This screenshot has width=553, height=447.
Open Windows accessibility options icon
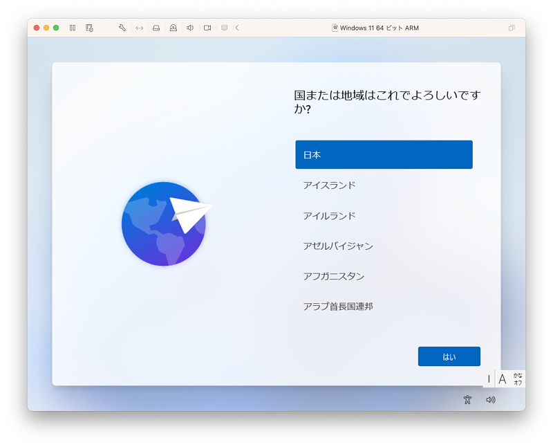468,400
